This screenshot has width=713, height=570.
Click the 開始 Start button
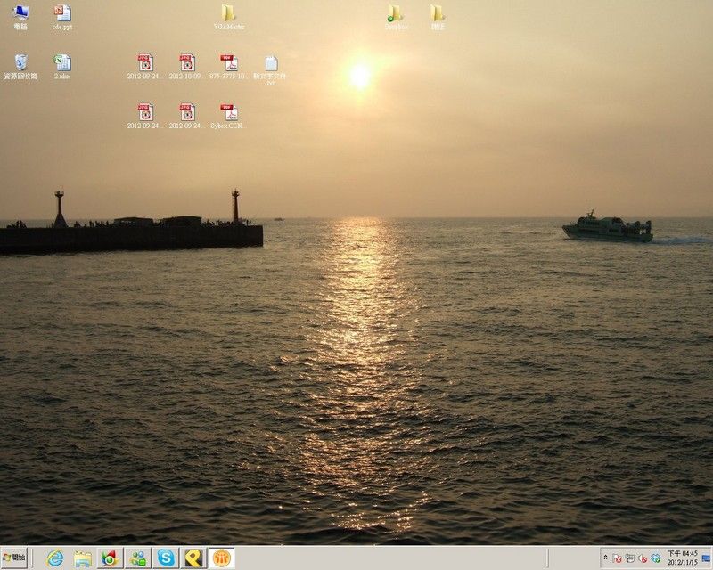pos(15,558)
